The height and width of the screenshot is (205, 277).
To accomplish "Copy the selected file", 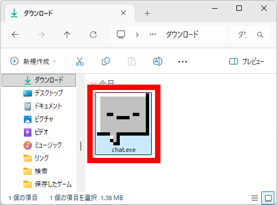I will pyautogui.click(x=106, y=61).
